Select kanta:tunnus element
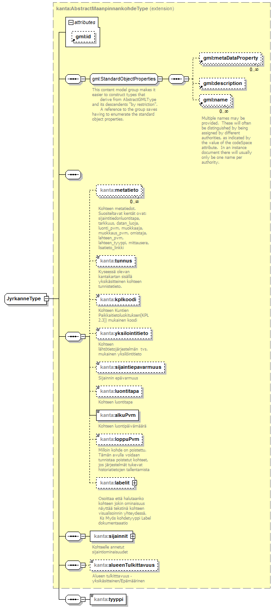The width and height of the screenshot is (275, 609). pyautogui.click(x=116, y=260)
